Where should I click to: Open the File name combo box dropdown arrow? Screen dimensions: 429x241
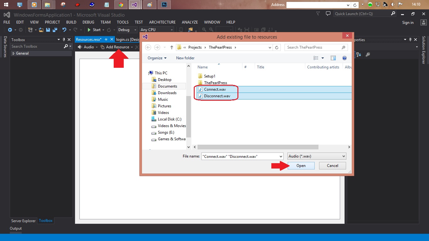click(x=281, y=156)
